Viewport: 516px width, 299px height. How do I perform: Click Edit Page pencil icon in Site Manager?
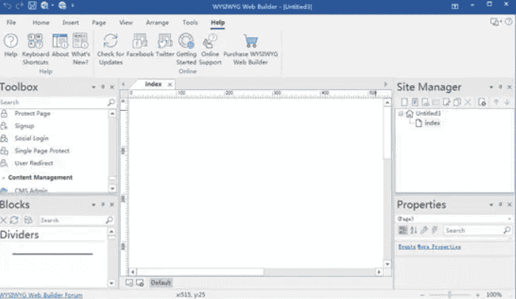[x=446, y=102]
